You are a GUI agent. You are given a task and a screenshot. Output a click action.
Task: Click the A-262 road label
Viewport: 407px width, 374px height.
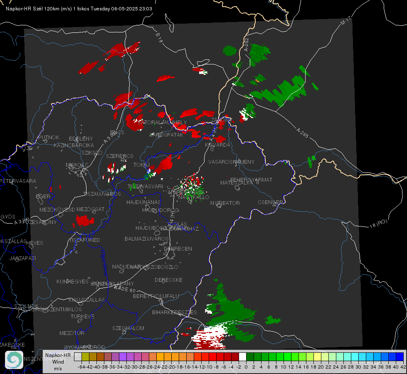click(246, 44)
